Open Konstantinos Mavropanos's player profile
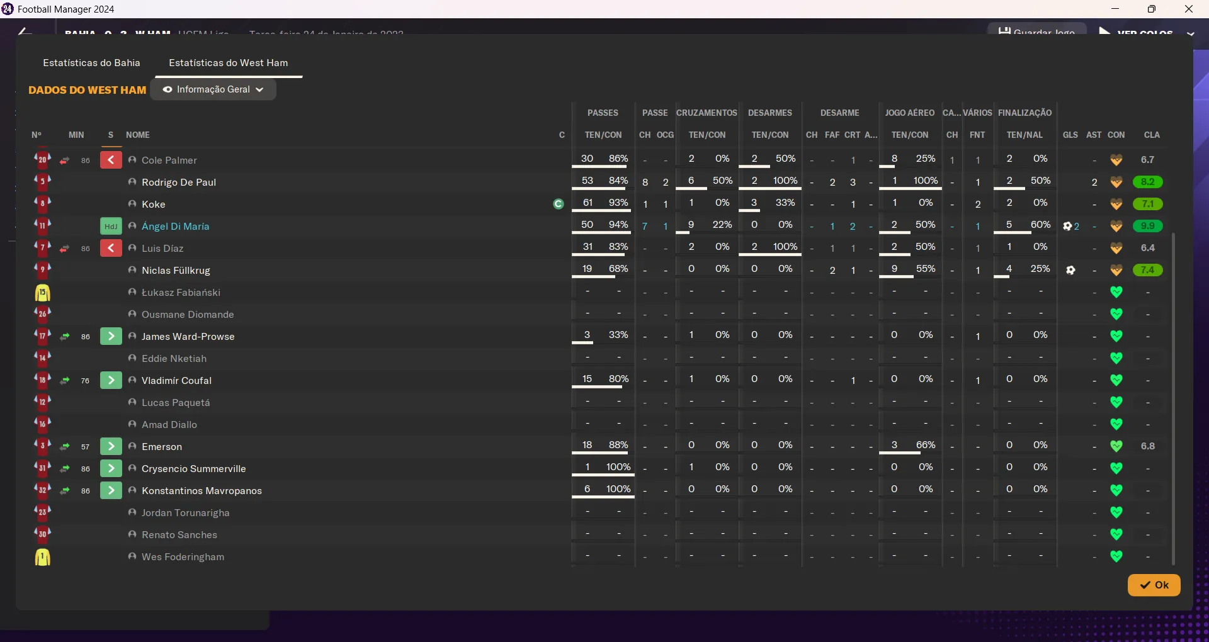The height and width of the screenshot is (642, 1209). point(201,490)
